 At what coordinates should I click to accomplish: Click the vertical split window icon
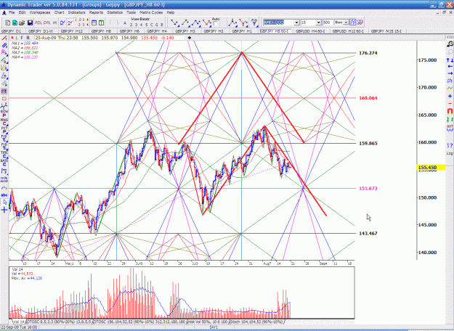[x=101, y=23]
